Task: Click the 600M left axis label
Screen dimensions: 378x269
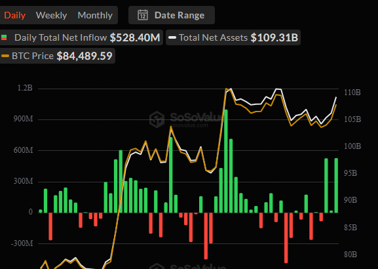Action: (x=24, y=150)
